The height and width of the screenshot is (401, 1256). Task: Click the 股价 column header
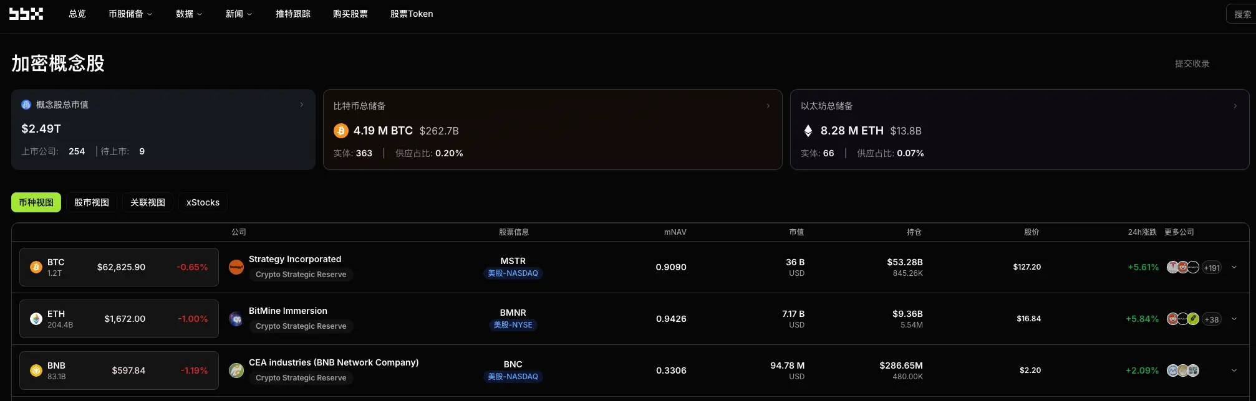click(x=1031, y=232)
